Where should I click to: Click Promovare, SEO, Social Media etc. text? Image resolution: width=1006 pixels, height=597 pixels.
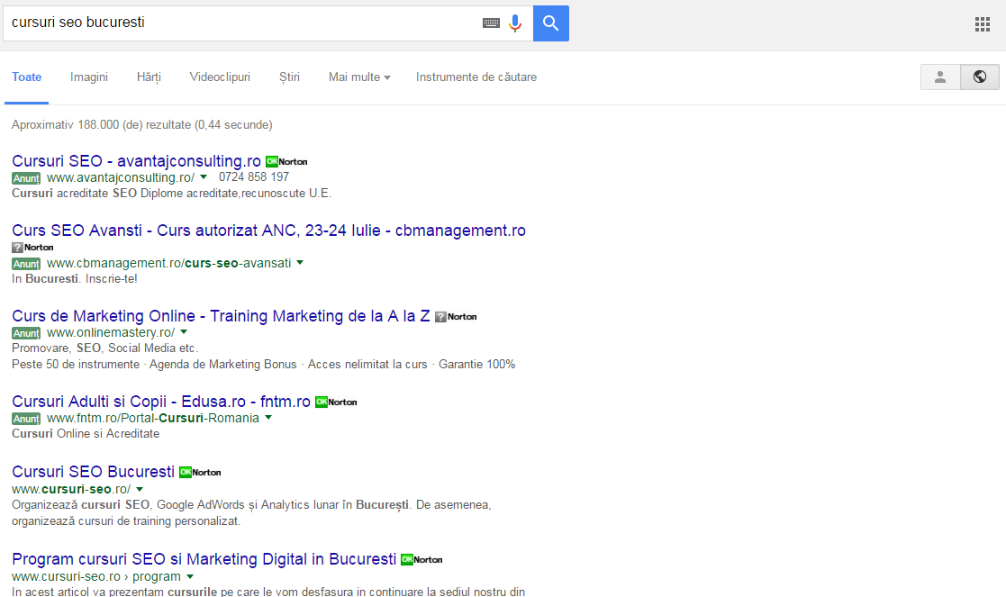(105, 348)
